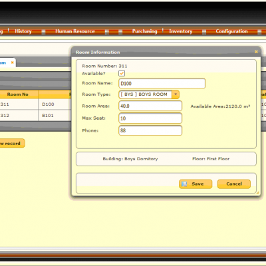Screen dimensions: 266x266
Task: Toggle the Available checkbox
Action: tap(122, 73)
